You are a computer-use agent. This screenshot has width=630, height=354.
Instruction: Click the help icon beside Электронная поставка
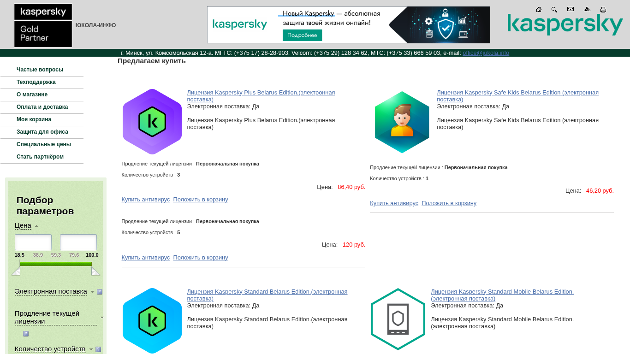[100, 292]
